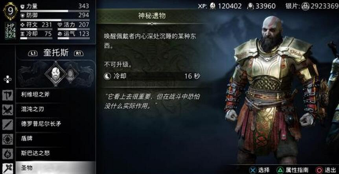The image size is (339, 174).
Task: Switch character with L1 button
Action: tap(33, 53)
